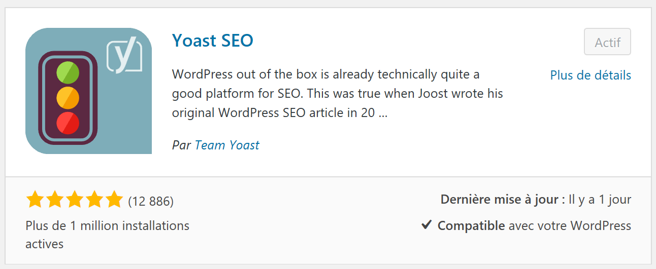
Task: Click the '1 million installations actives' text
Action: coord(107,234)
